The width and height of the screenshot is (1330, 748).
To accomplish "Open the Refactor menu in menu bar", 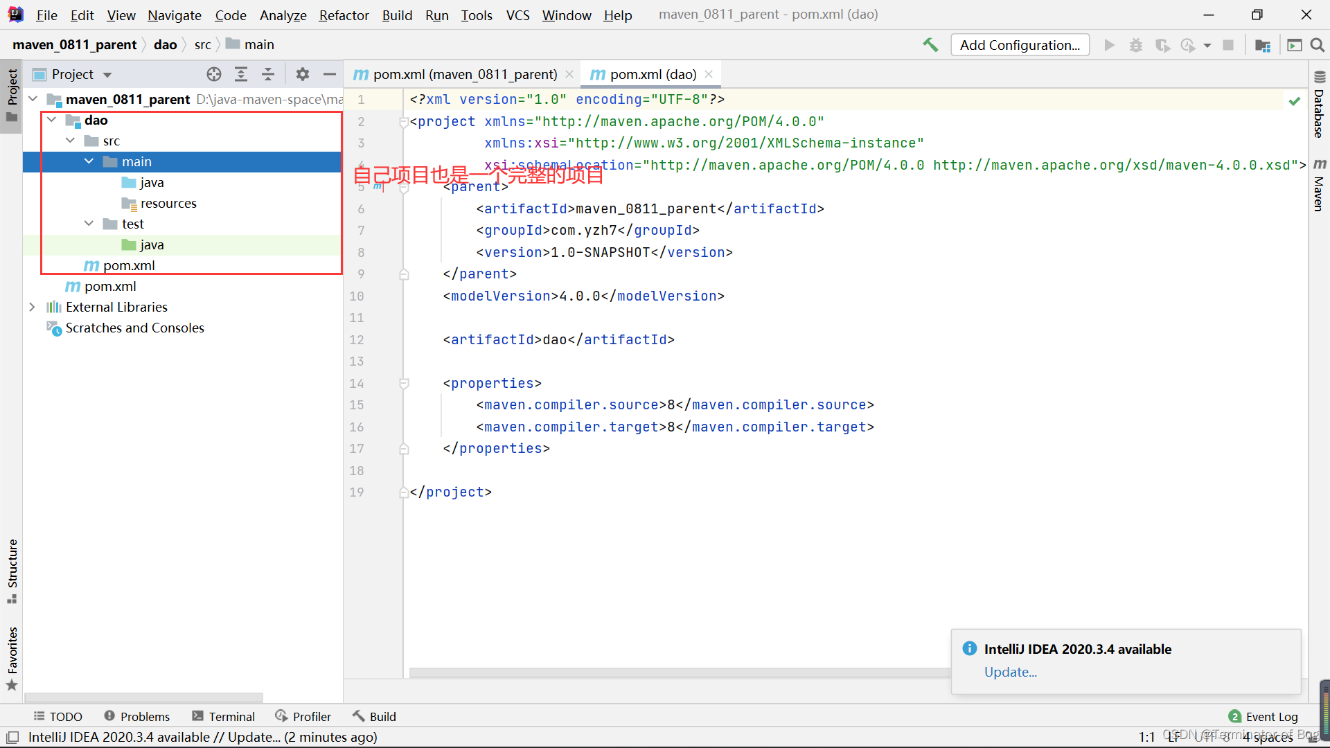I will pyautogui.click(x=343, y=14).
